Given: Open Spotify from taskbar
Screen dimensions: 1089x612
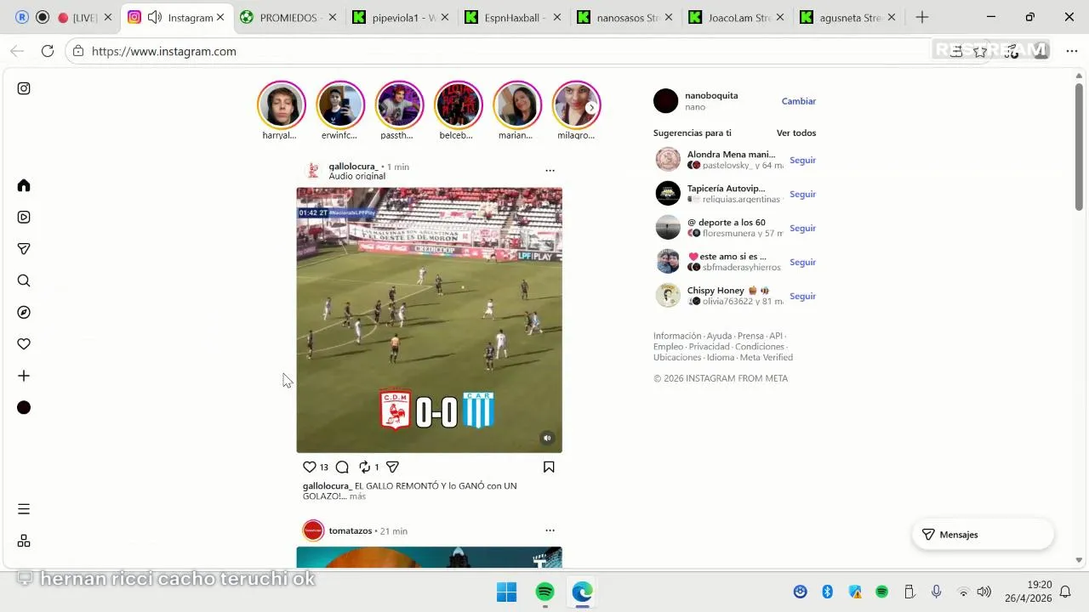Looking at the screenshot, I should pos(545,592).
